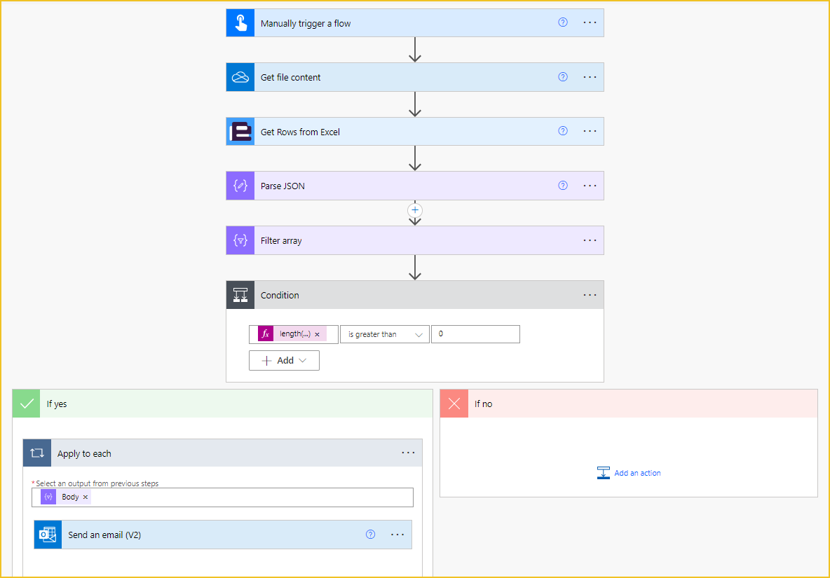Click the Apply to each loop icon
Image resolution: width=830 pixels, height=578 pixels.
37,453
